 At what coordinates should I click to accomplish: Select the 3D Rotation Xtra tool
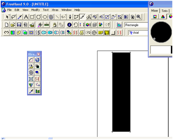pyautogui.click(x=37, y=60)
